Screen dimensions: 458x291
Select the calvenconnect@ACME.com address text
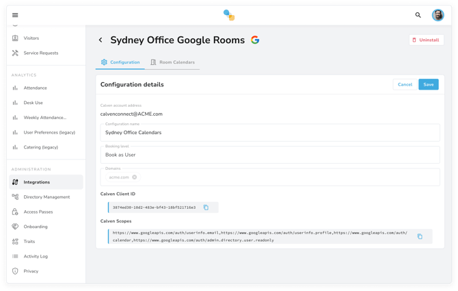pos(131,114)
